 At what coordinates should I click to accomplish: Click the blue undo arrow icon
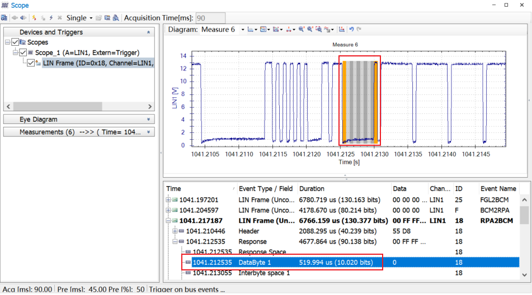pyautogui.click(x=351, y=30)
